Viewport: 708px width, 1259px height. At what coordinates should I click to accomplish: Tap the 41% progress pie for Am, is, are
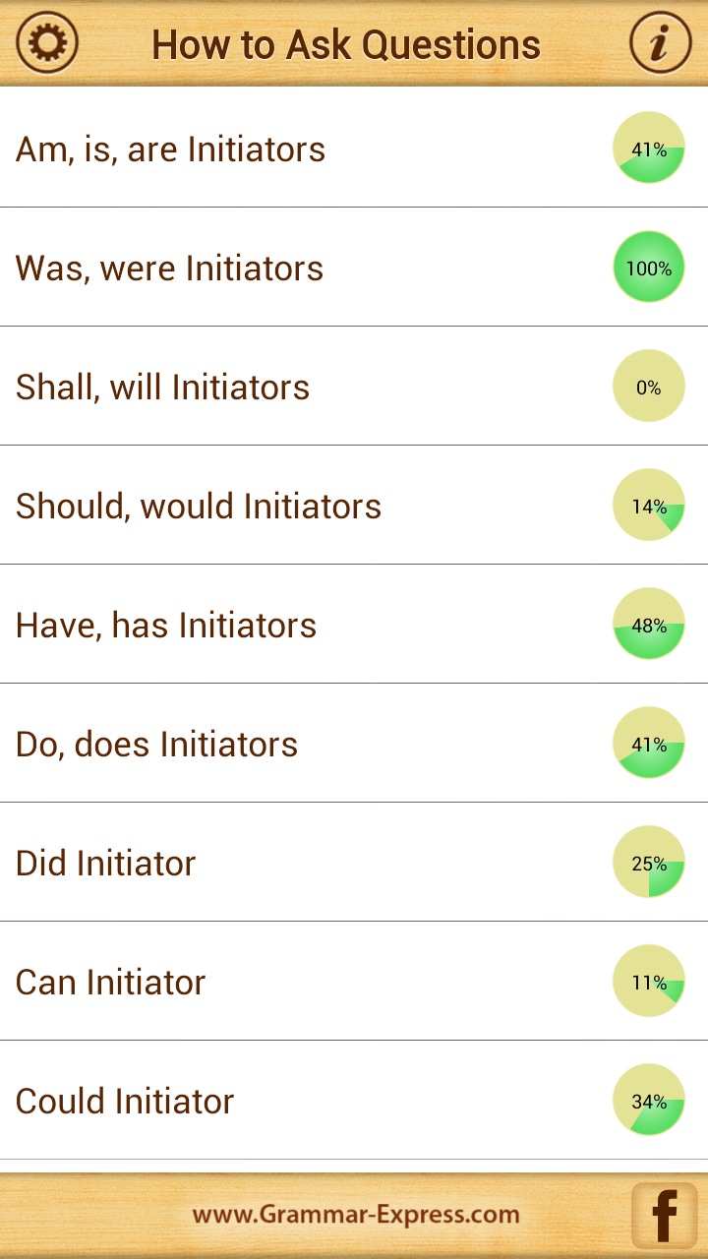tap(649, 148)
